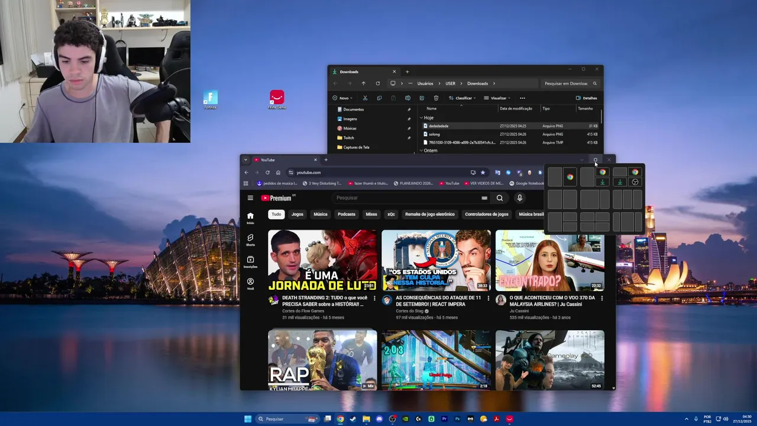Open the Visualizar dropdown in Explorer
This screenshot has width=757, height=426.
coord(497,98)
